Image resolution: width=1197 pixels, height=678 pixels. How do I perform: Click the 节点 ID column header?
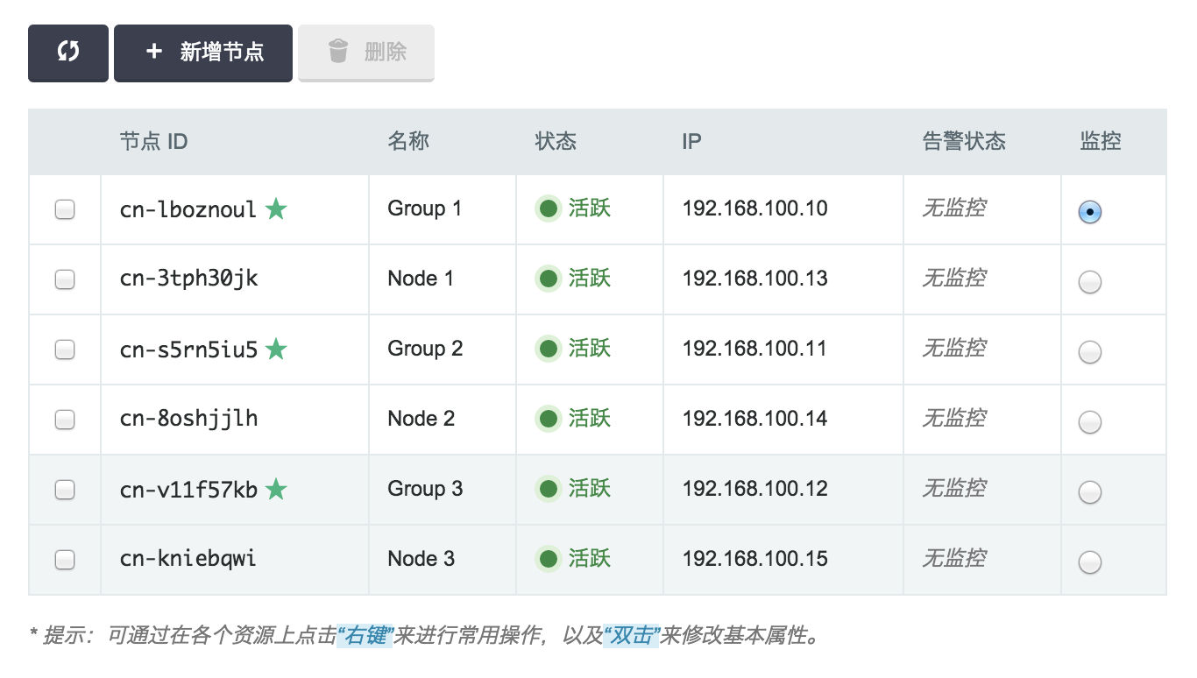(154, 141)
